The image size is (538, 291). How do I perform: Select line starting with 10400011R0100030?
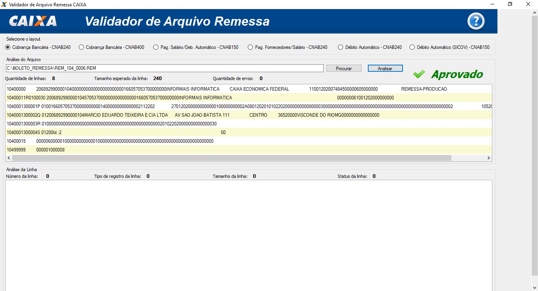pyautogui.click(x=249, y=98)
